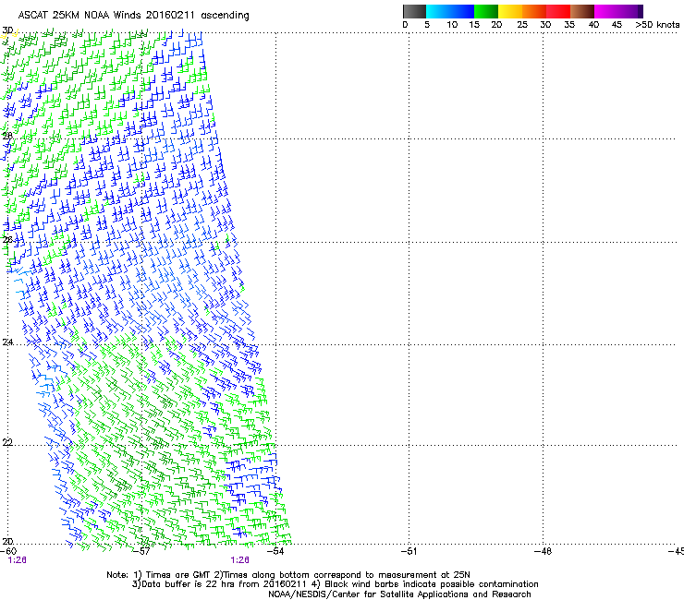Select the legend tick label "5"
Image resolution: width=684 pixels, height=600 pixels.
(x=427, y=25)
